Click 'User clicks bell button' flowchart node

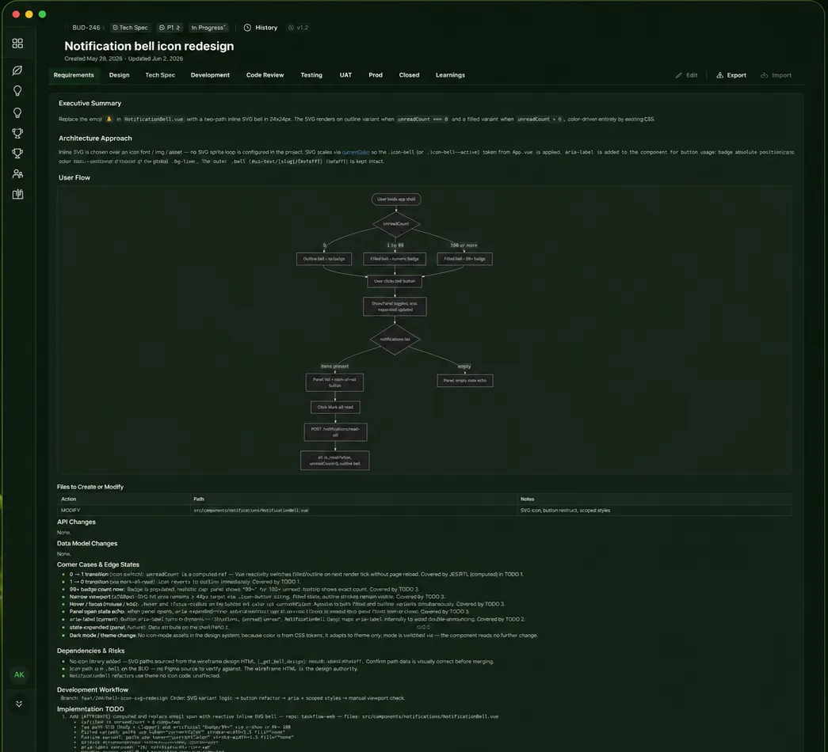point(395,281)
